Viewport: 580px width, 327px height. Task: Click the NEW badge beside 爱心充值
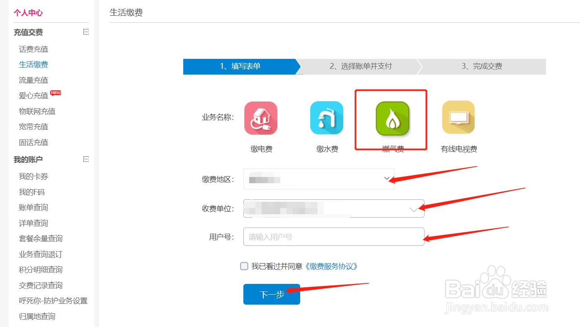tap(56, 92)
